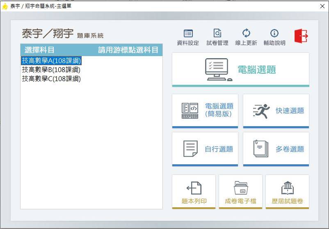Launch 電腦選題 computer question selection

[240, 70]
